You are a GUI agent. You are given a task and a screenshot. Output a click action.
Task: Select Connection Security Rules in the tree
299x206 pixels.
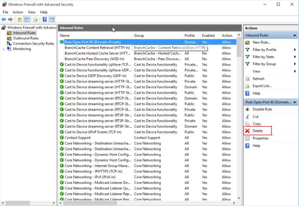click(x=34, y=43)
